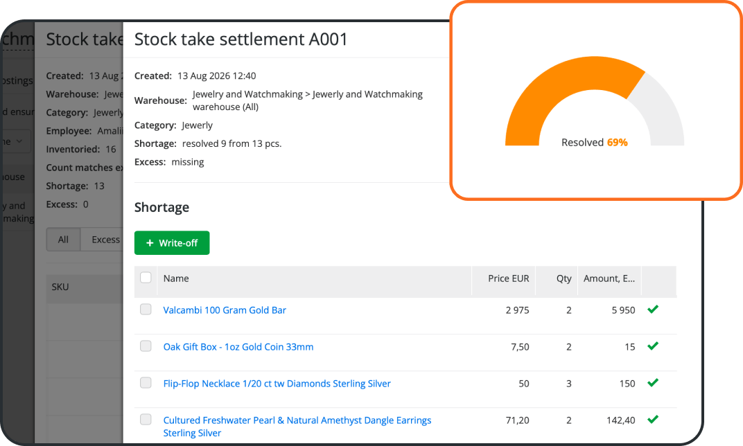
Task: Click the created date 13 Aug 2026 12:40
Action: click(x=216, y=75)
